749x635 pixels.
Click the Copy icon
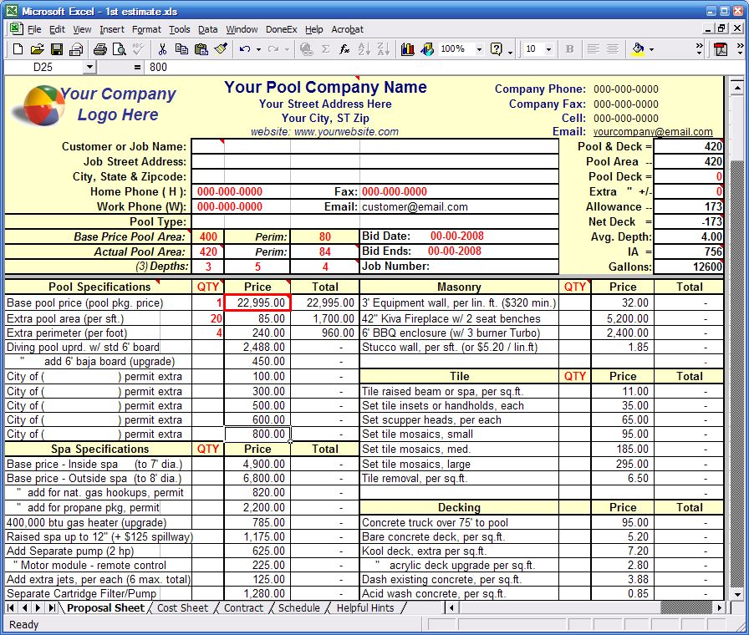pyautogui.click(x=181, y=48)
